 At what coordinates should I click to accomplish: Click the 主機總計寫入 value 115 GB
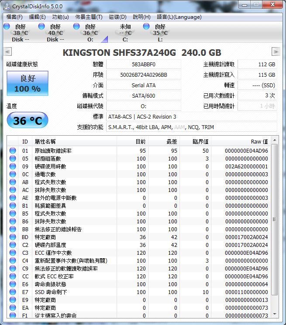[x=257, y=75]
